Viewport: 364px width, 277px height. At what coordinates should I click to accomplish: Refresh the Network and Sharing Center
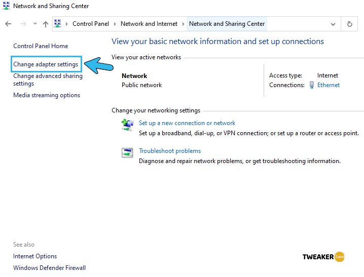coord(349,24)
